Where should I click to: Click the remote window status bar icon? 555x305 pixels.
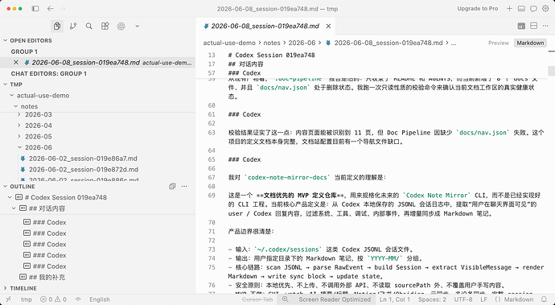pyautogui.click(x=9, y=299)
